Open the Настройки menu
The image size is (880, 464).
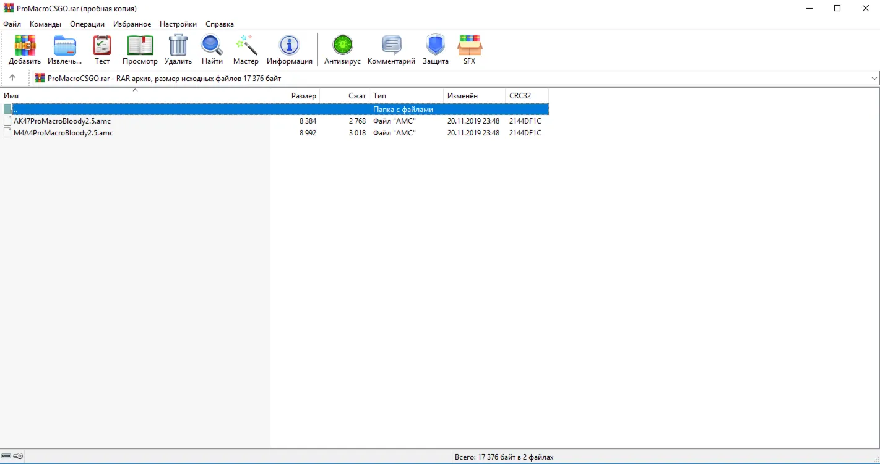click(x=178, y=24)
